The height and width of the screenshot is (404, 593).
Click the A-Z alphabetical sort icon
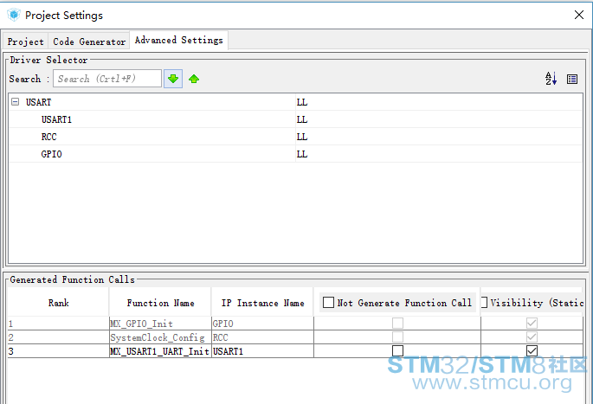point(551,79)
